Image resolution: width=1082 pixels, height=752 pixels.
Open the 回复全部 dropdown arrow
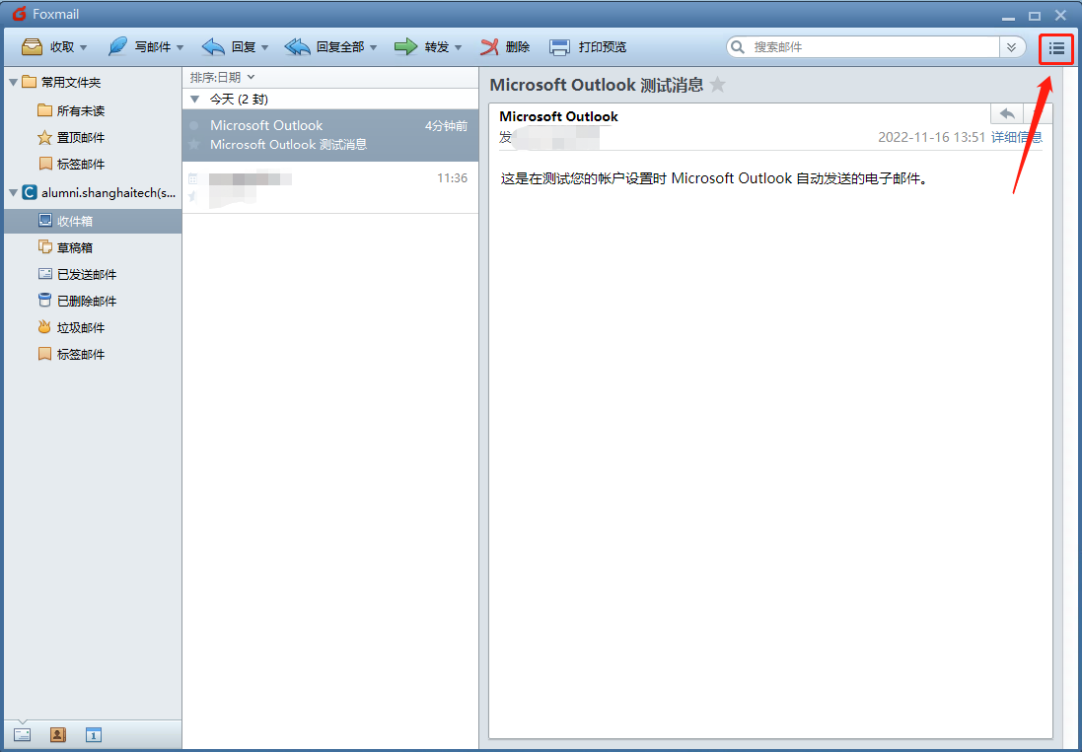coord(373,47)
